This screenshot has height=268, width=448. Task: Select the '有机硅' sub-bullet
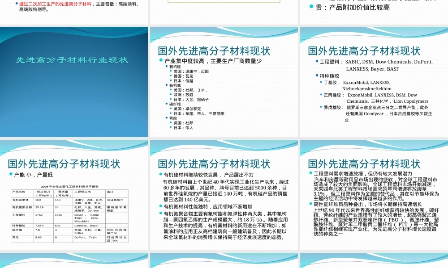click(x=175, y=67)
